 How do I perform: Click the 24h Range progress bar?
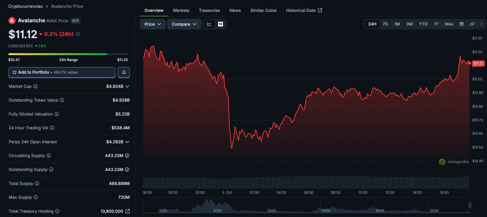[68, 54]
